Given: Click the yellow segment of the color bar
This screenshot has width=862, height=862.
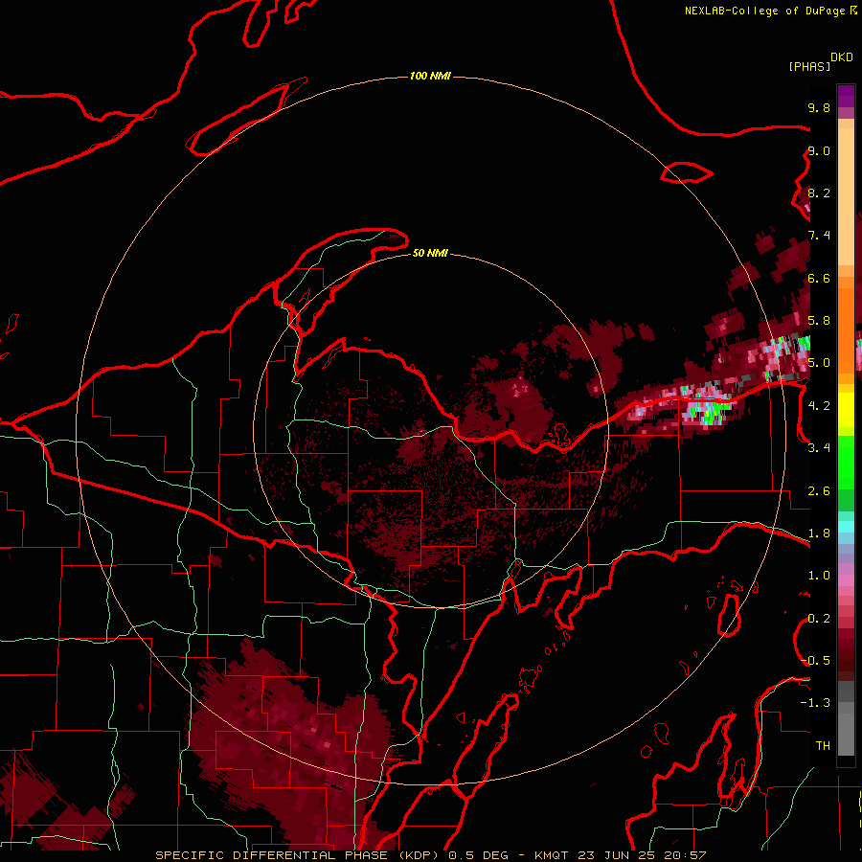Looking at the screenshot, I should click(846, 410).
